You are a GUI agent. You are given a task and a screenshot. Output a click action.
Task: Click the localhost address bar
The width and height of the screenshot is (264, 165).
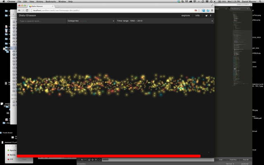click(x=111, y=10)
